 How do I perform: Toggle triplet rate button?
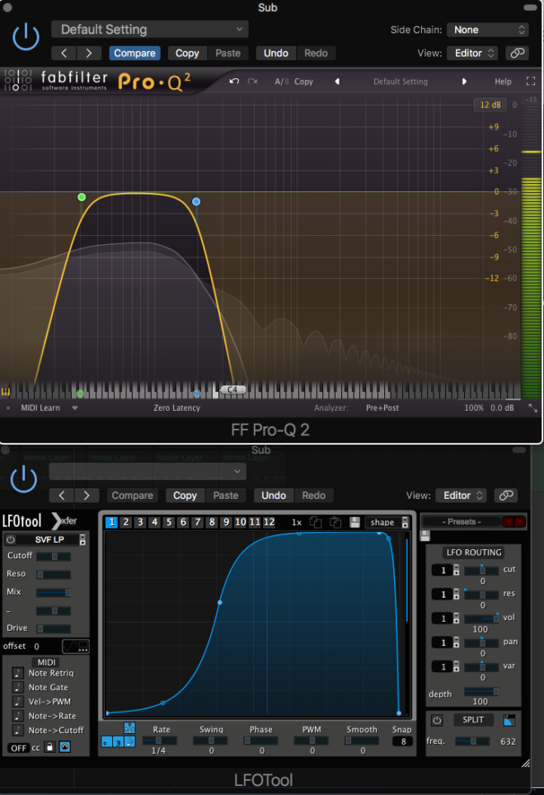(x=118, y=741)
